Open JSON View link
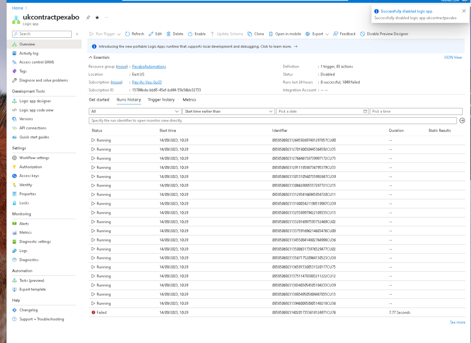 pyautogui.click(x=453, y=57)
